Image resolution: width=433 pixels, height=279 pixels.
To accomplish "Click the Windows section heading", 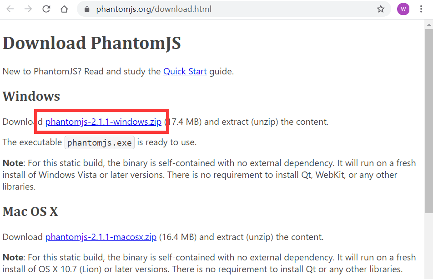I will pos(31,96).
